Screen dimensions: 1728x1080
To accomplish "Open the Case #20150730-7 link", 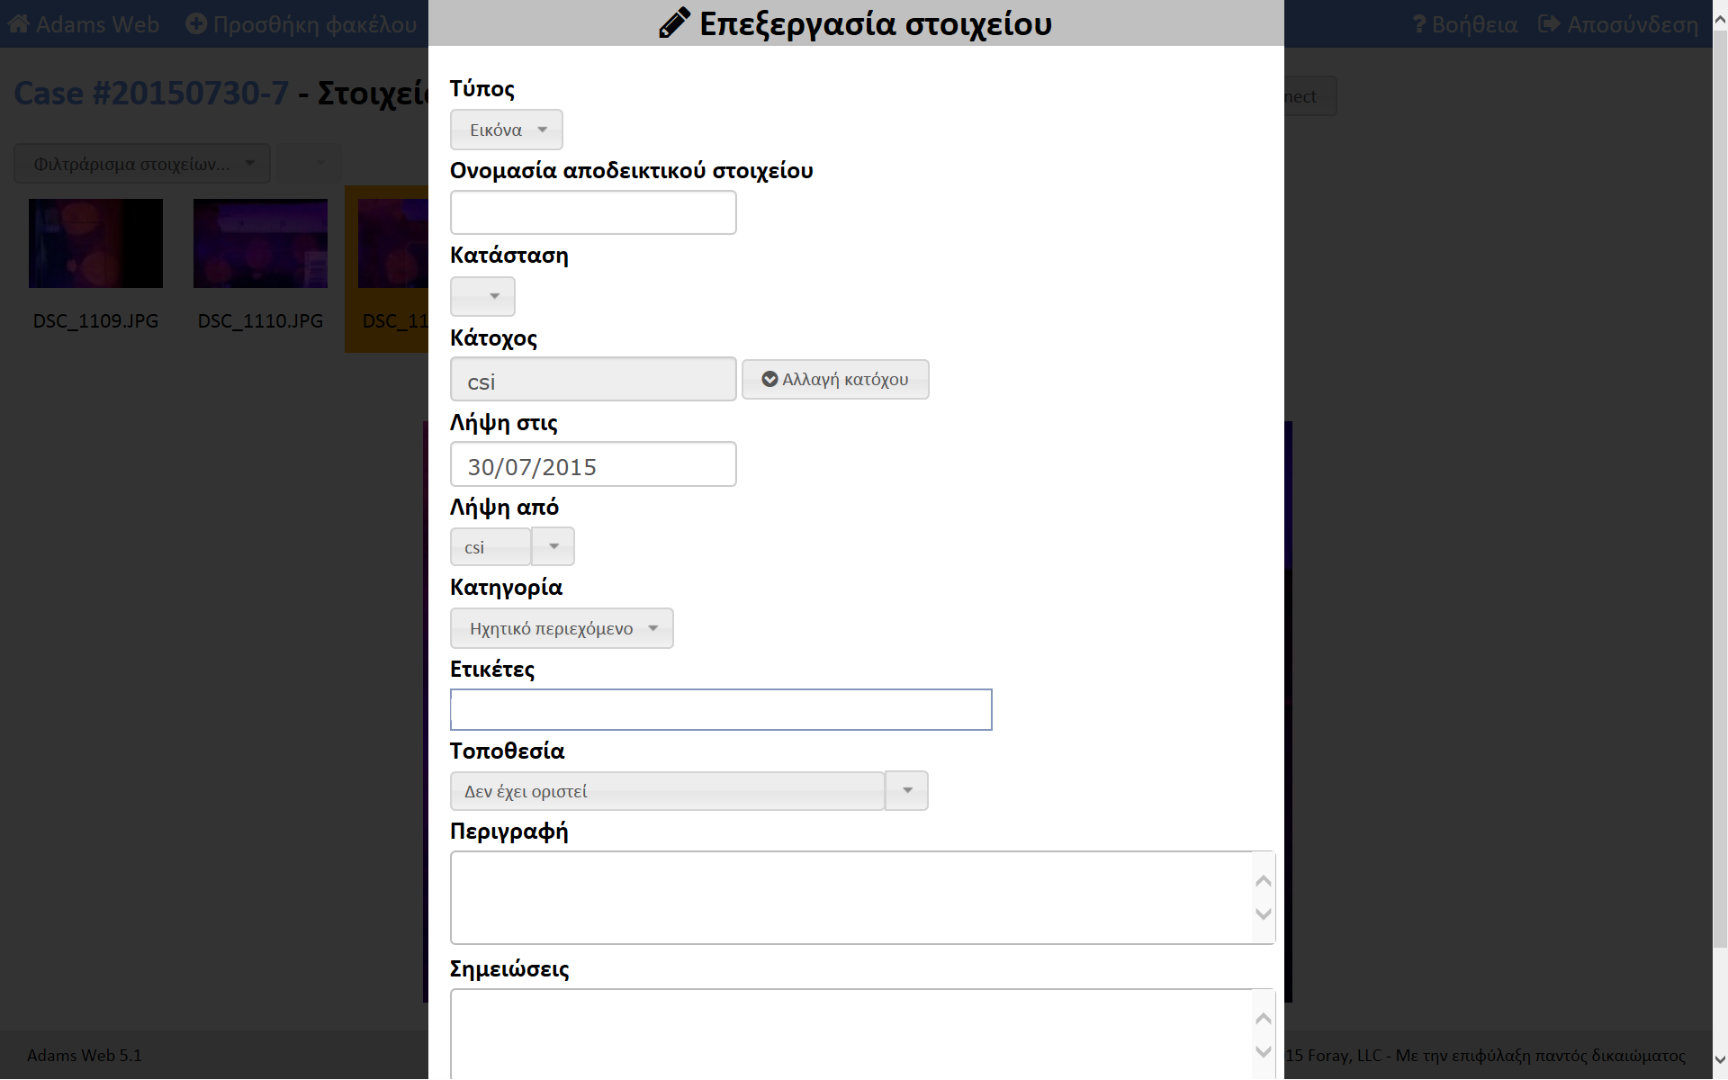I will pyautogui.click(x=151, y=94).
